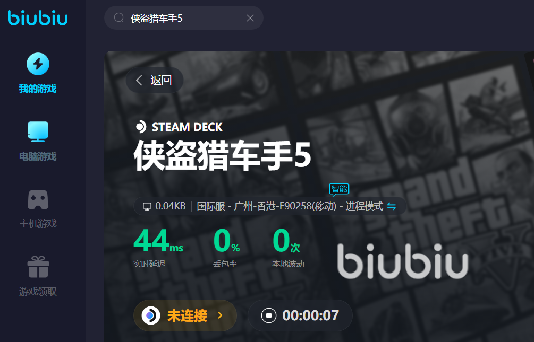Clear the search field with X
This screenshot has height=342, width=534.
pyautogui.click(x=250, y=18)
